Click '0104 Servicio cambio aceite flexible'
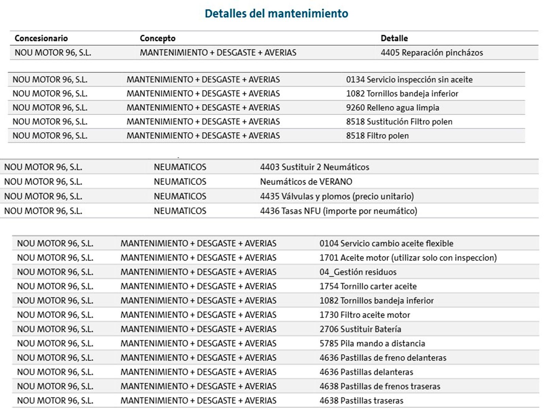 point(386,243)
